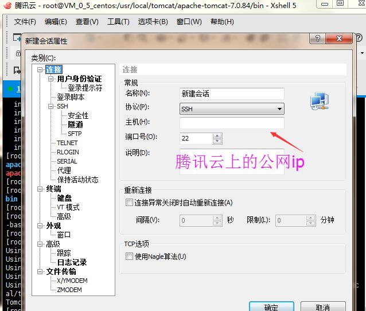This screenshot has width=366, height=311.
Task: Select 连接 category in tree
Action: (x=54, y=69)
